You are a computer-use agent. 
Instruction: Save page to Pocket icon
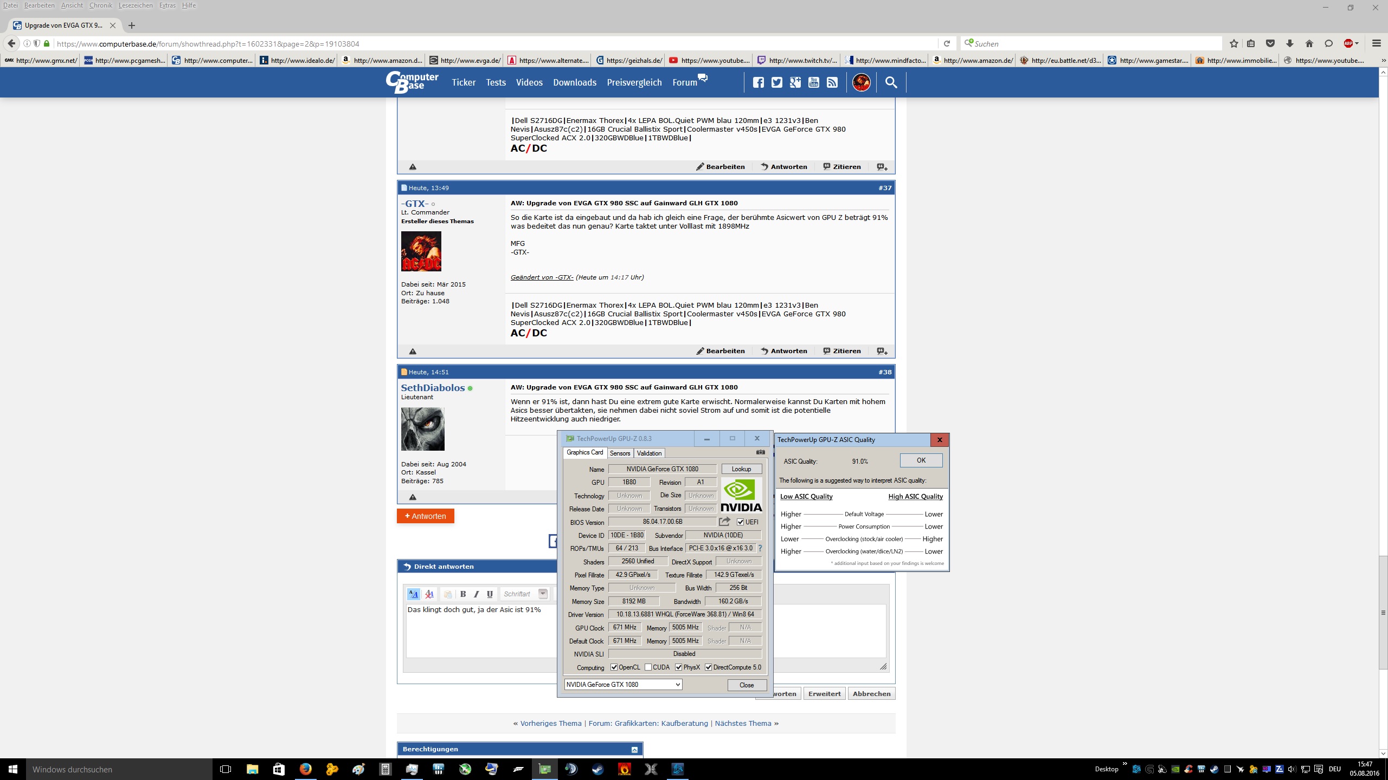[1270, 44]
